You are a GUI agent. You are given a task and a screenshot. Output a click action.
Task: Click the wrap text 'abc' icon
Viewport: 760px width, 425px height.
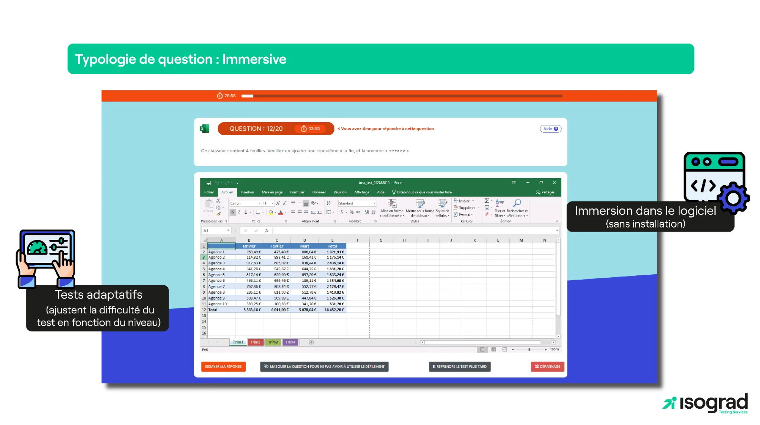point(328,203)
